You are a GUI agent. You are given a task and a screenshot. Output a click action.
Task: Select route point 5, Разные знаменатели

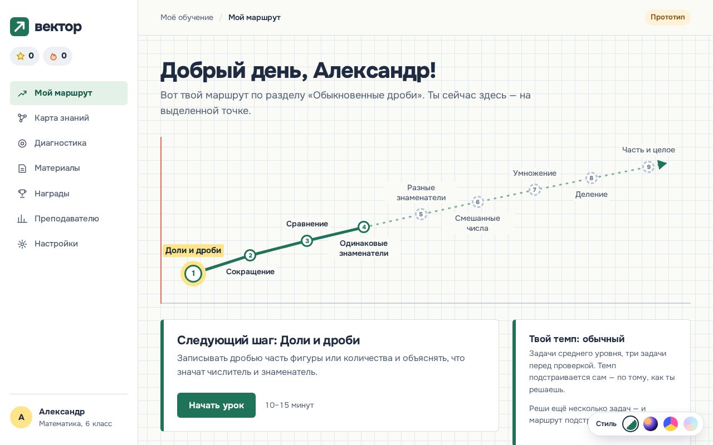click(x=421, y=214)
